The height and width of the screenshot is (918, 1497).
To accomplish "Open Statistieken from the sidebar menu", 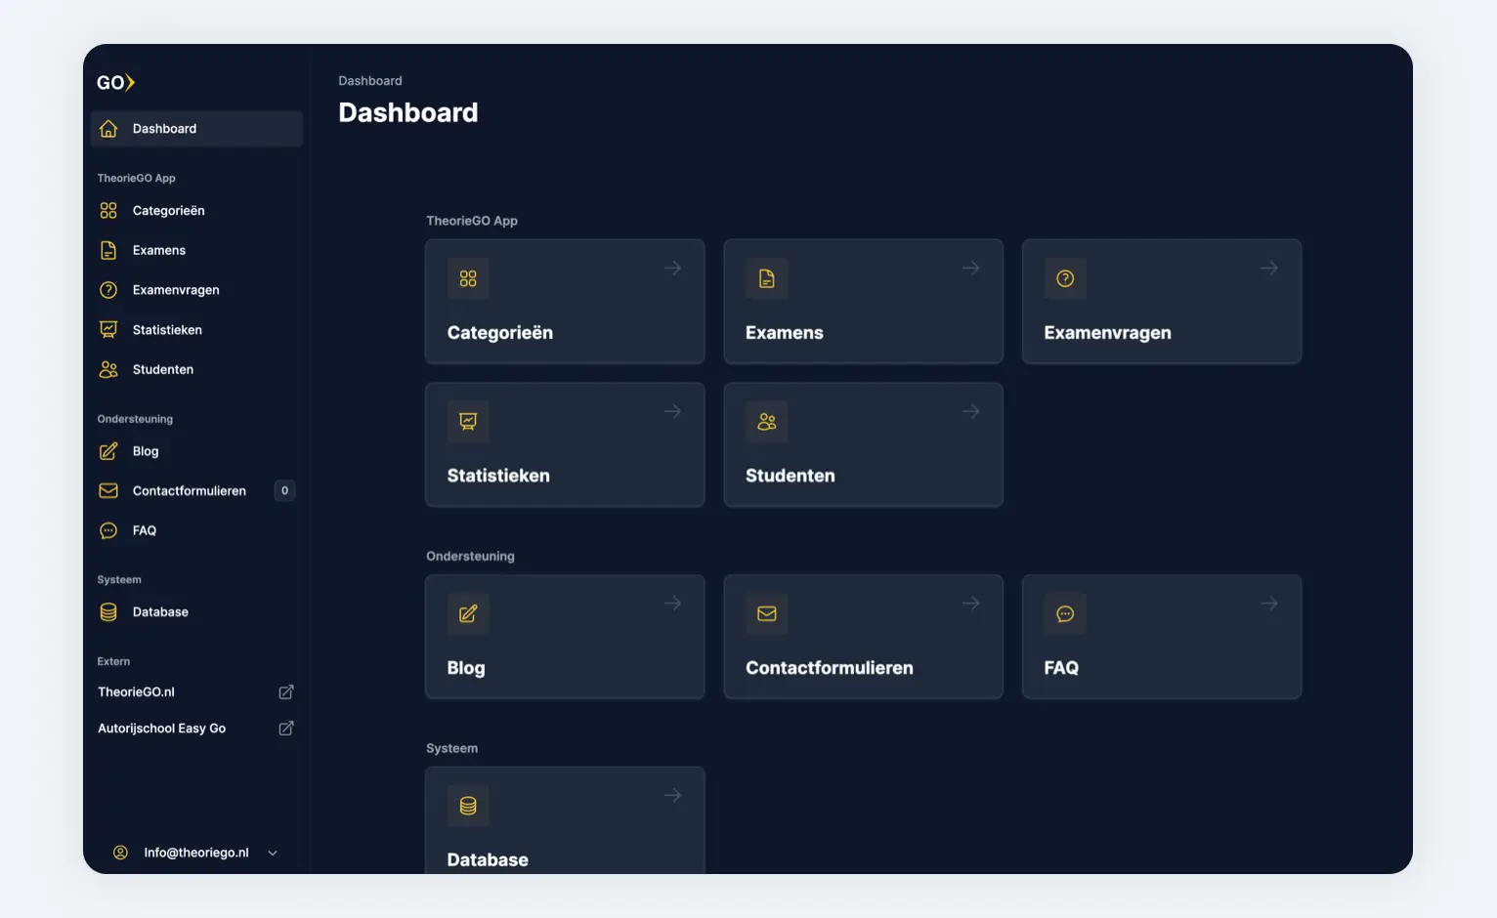I will (167, 329).
